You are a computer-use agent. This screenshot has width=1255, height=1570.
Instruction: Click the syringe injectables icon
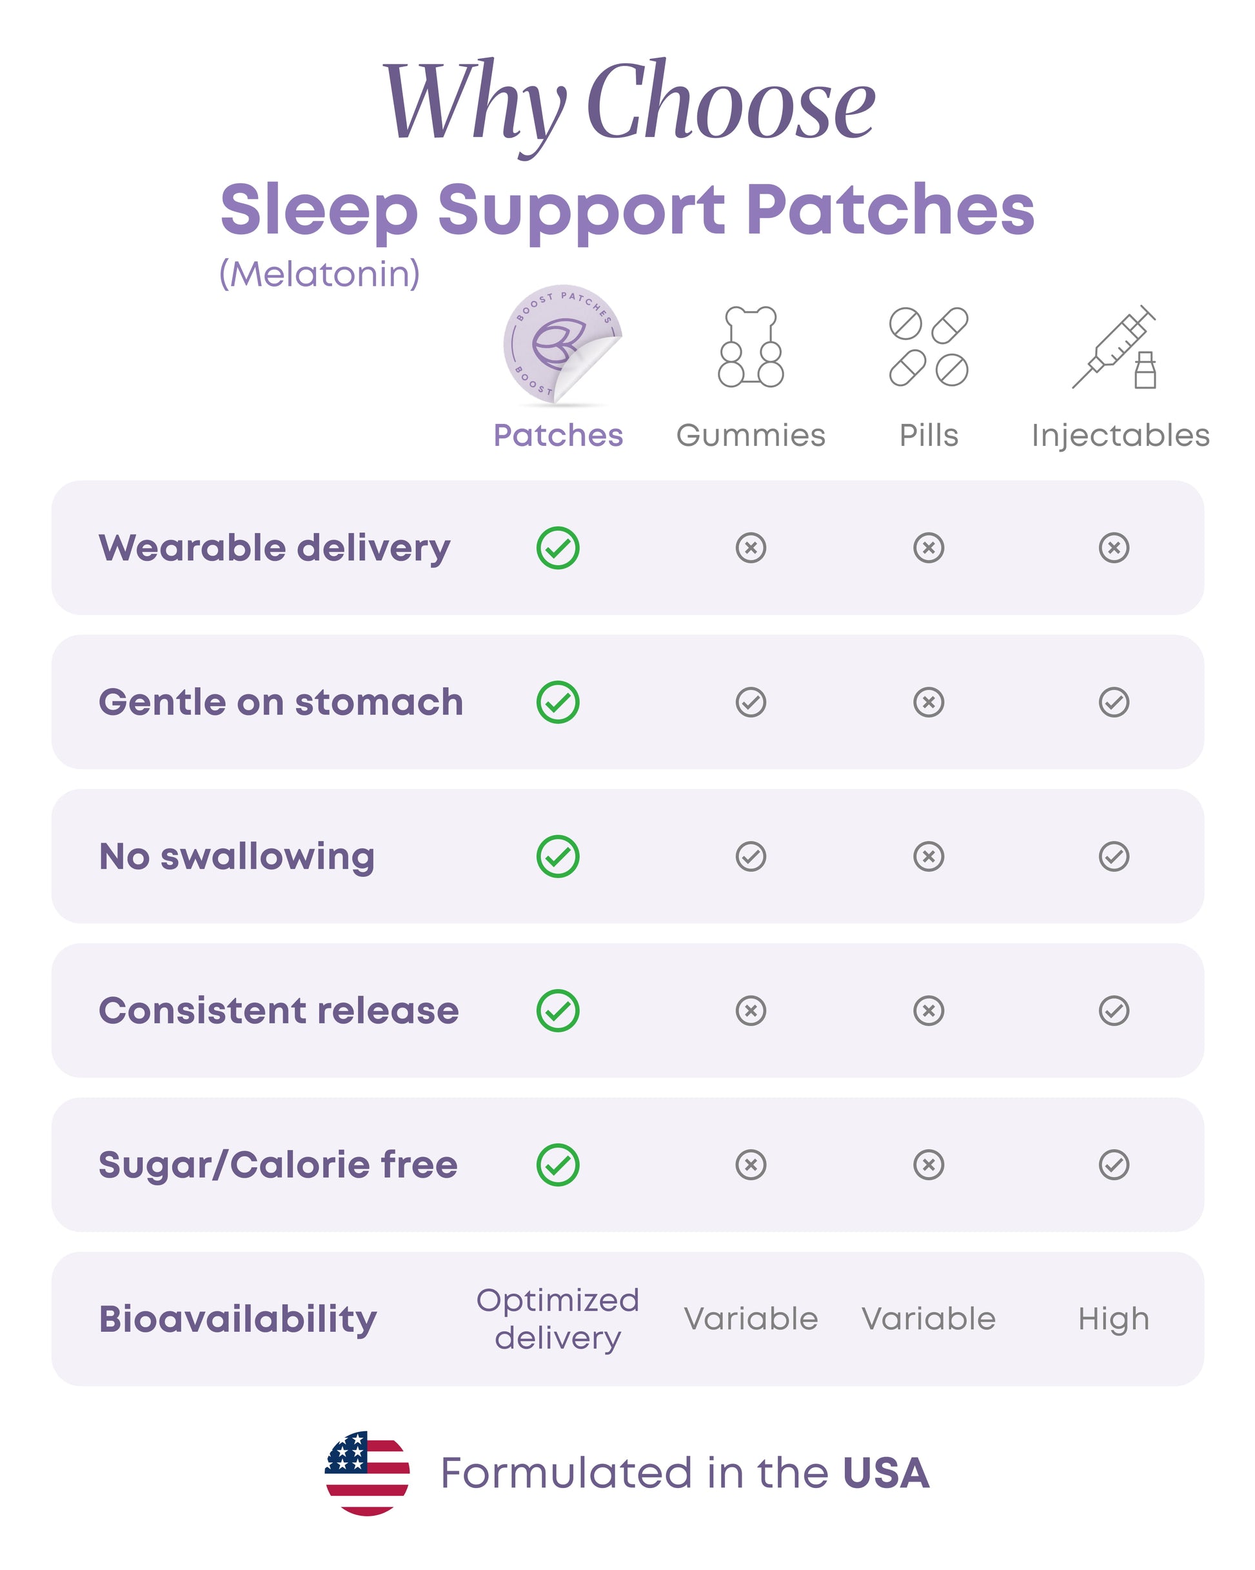click(x=1114, y=347)
